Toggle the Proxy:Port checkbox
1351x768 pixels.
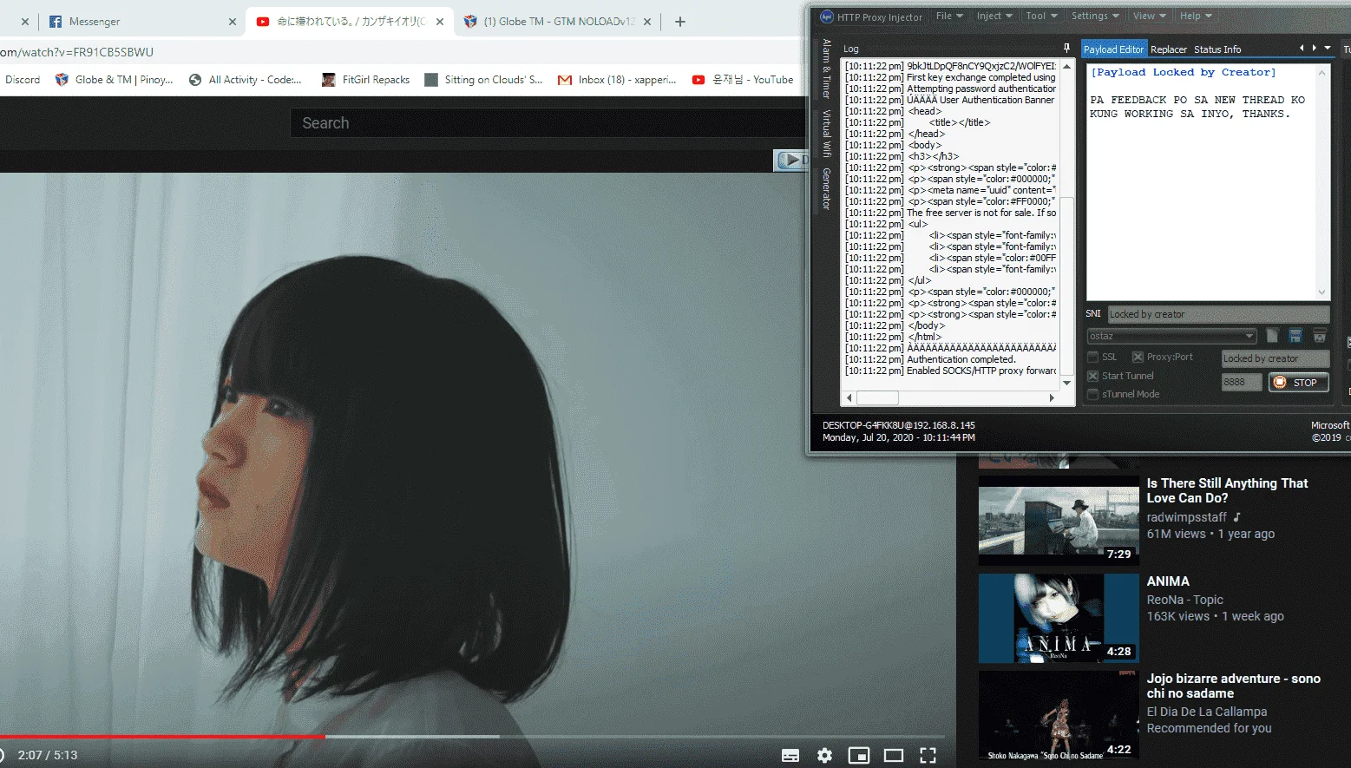(1138, 358)
